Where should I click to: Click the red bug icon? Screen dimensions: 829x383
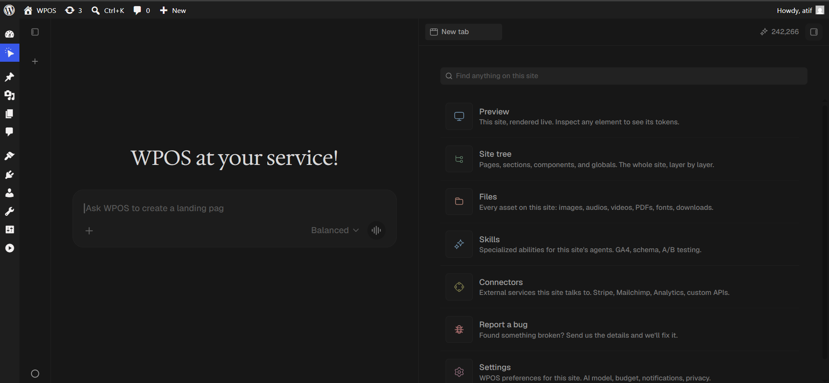pyautogui.click(x=459, y=329)
